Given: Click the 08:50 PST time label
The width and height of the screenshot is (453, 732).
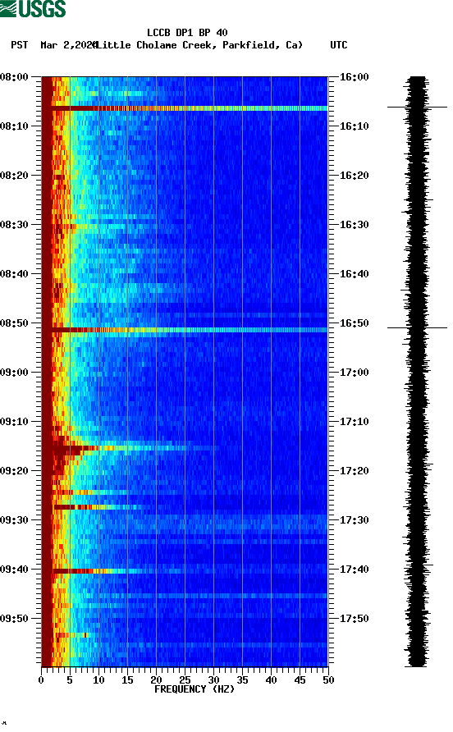Looking at the screenshot, I should [x=15, y=323].
